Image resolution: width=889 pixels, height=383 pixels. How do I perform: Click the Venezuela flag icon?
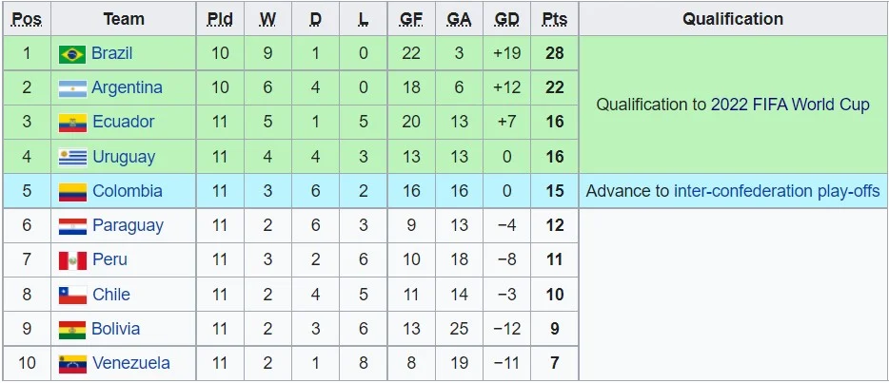pyautogui.click(x=72, y=363)
